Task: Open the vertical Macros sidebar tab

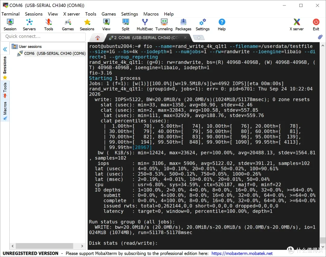Action: pos(5,111)
